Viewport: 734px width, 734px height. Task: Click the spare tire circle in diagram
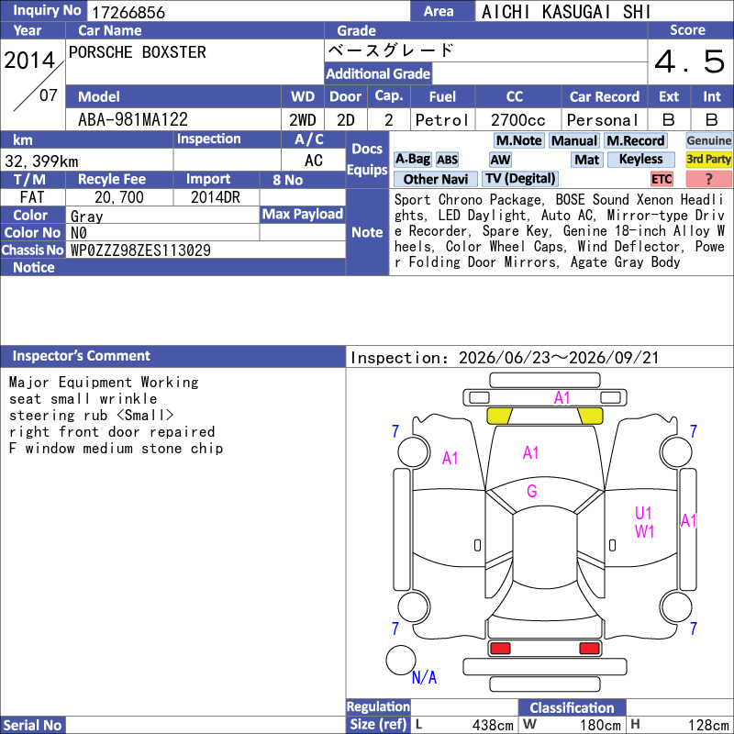coord(401,660)
